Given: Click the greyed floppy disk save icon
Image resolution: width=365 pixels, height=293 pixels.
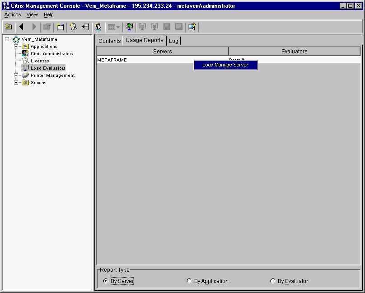Looking at the screenshot, I should pos(167,27).
